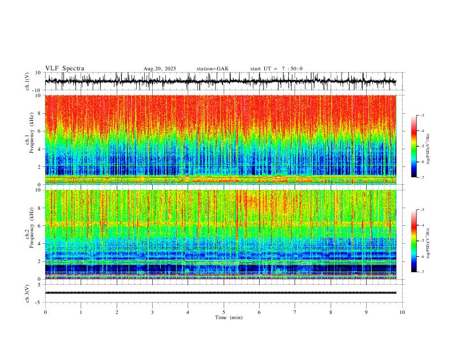453x350 pixels.
Task: Click time axis tick label "3"
Action: pos(152,312)
